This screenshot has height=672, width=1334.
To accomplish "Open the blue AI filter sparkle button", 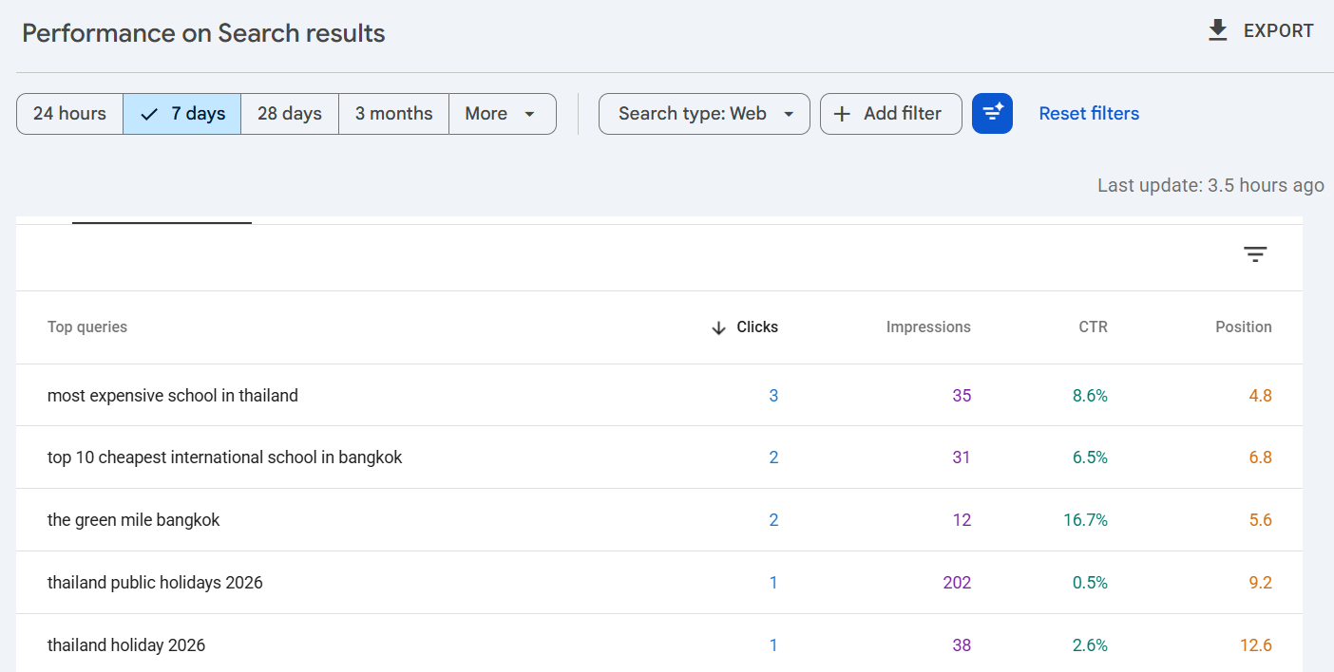I will (992, 114).
